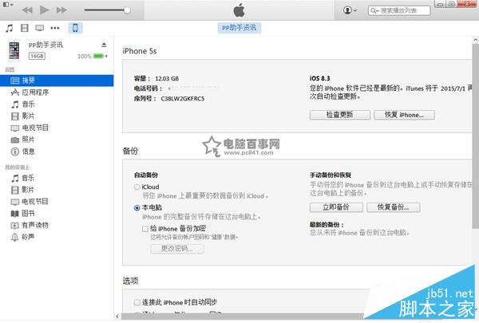Click the battery 100% indicator
The image size is (479, 323).
[x=93, y=56]
